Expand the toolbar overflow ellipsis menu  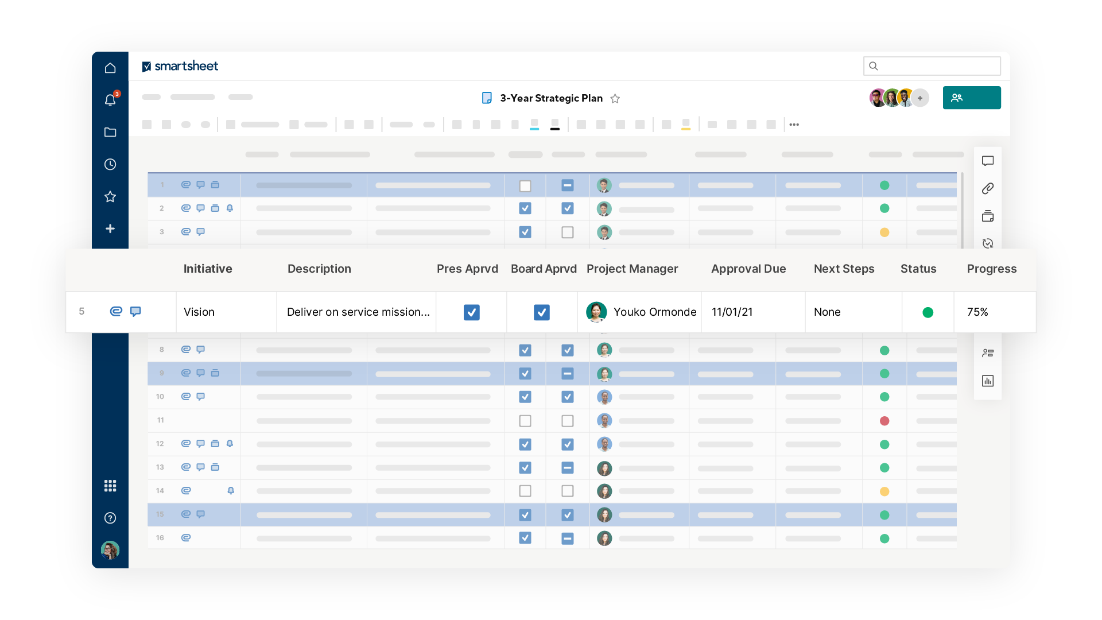tap(794, 124)
